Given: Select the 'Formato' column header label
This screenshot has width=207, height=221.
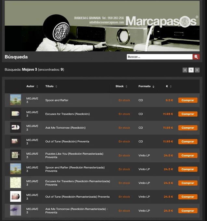Looking at the screenshot, I should [144, 86].
